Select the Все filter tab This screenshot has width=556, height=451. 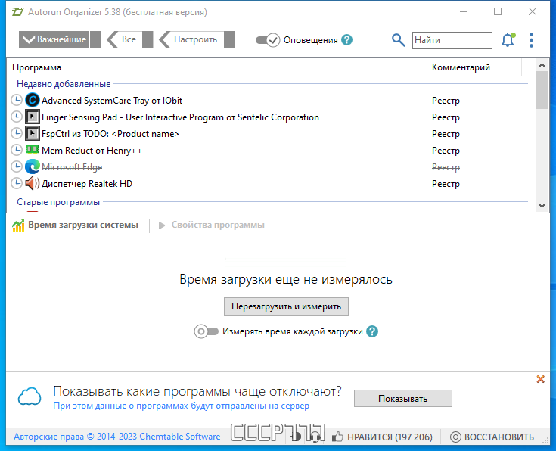tap(129, 39)
